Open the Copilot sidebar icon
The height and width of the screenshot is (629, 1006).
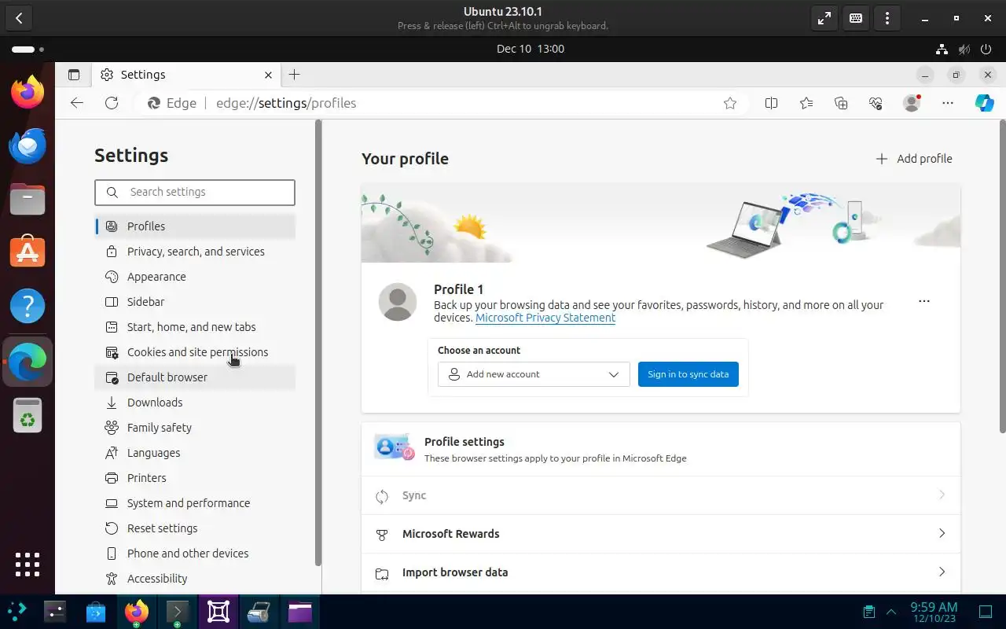coord(984,103)
